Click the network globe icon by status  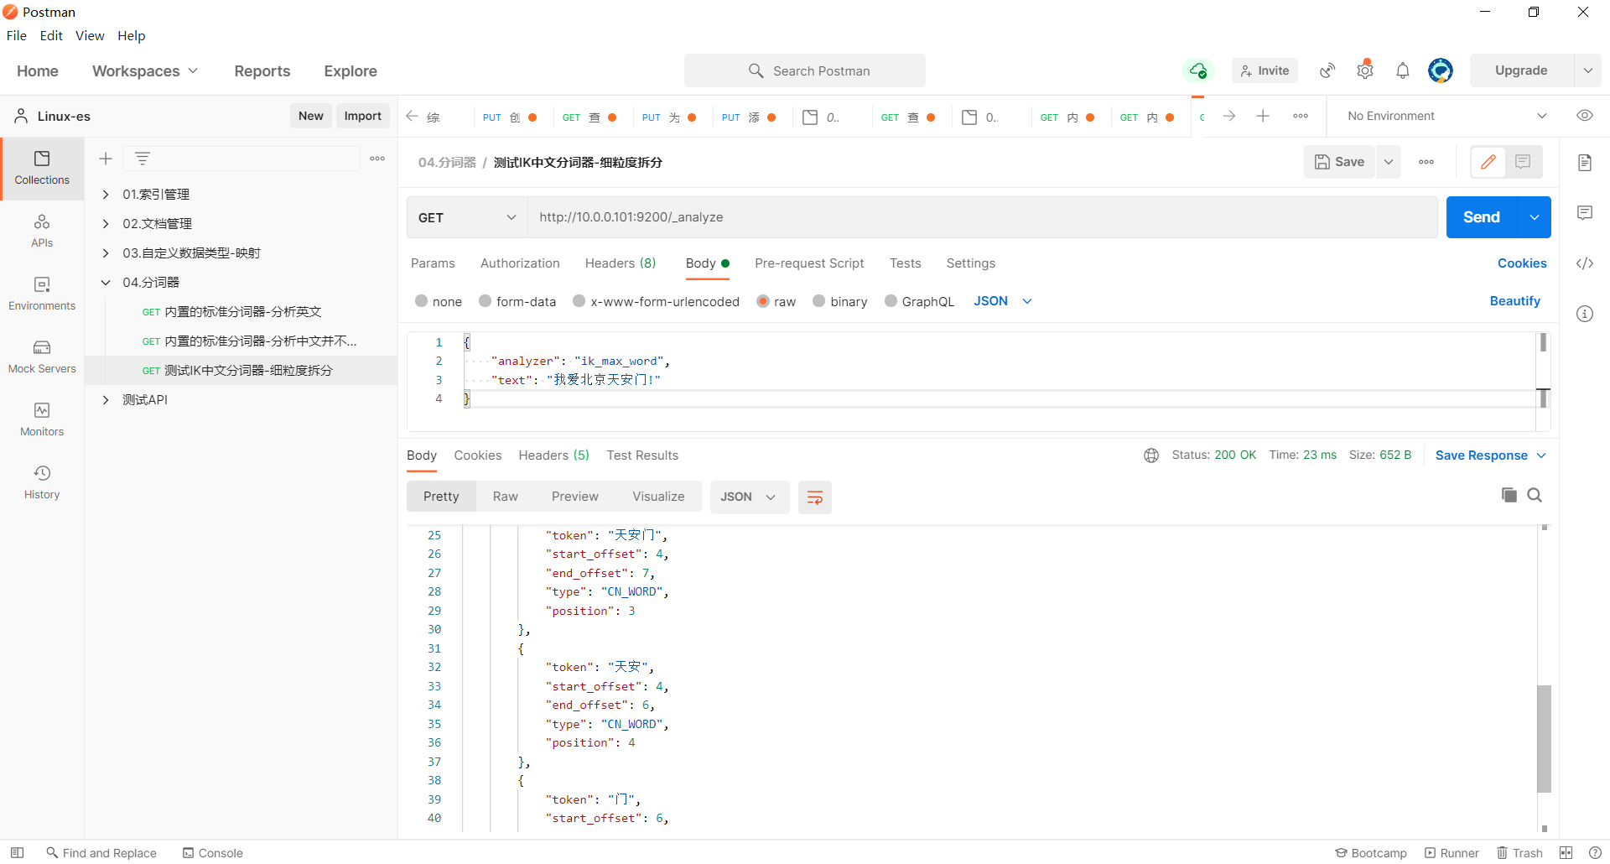coord(1151,455)
